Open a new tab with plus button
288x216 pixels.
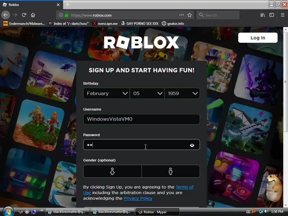68,4
